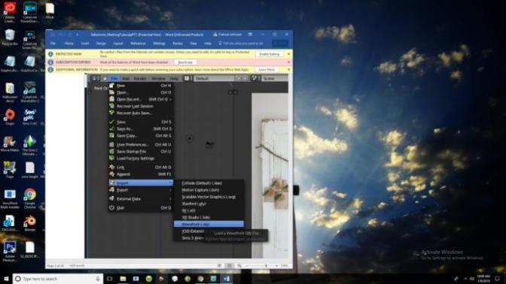506x284 pixels.
Task: Choose Wavefront (.obj) import option
Action: pyautogui.click(x=209, y=224)
